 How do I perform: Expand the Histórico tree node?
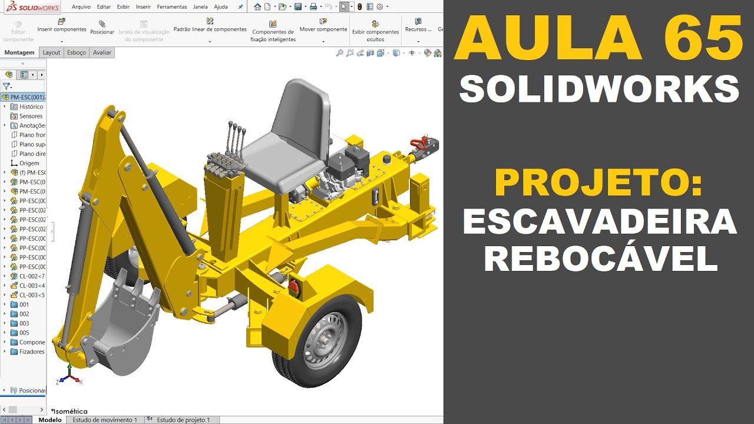[5, 107]
